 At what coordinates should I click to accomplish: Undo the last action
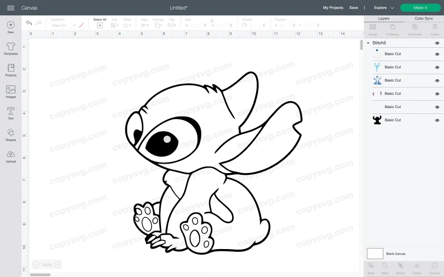tap(29, 23)
